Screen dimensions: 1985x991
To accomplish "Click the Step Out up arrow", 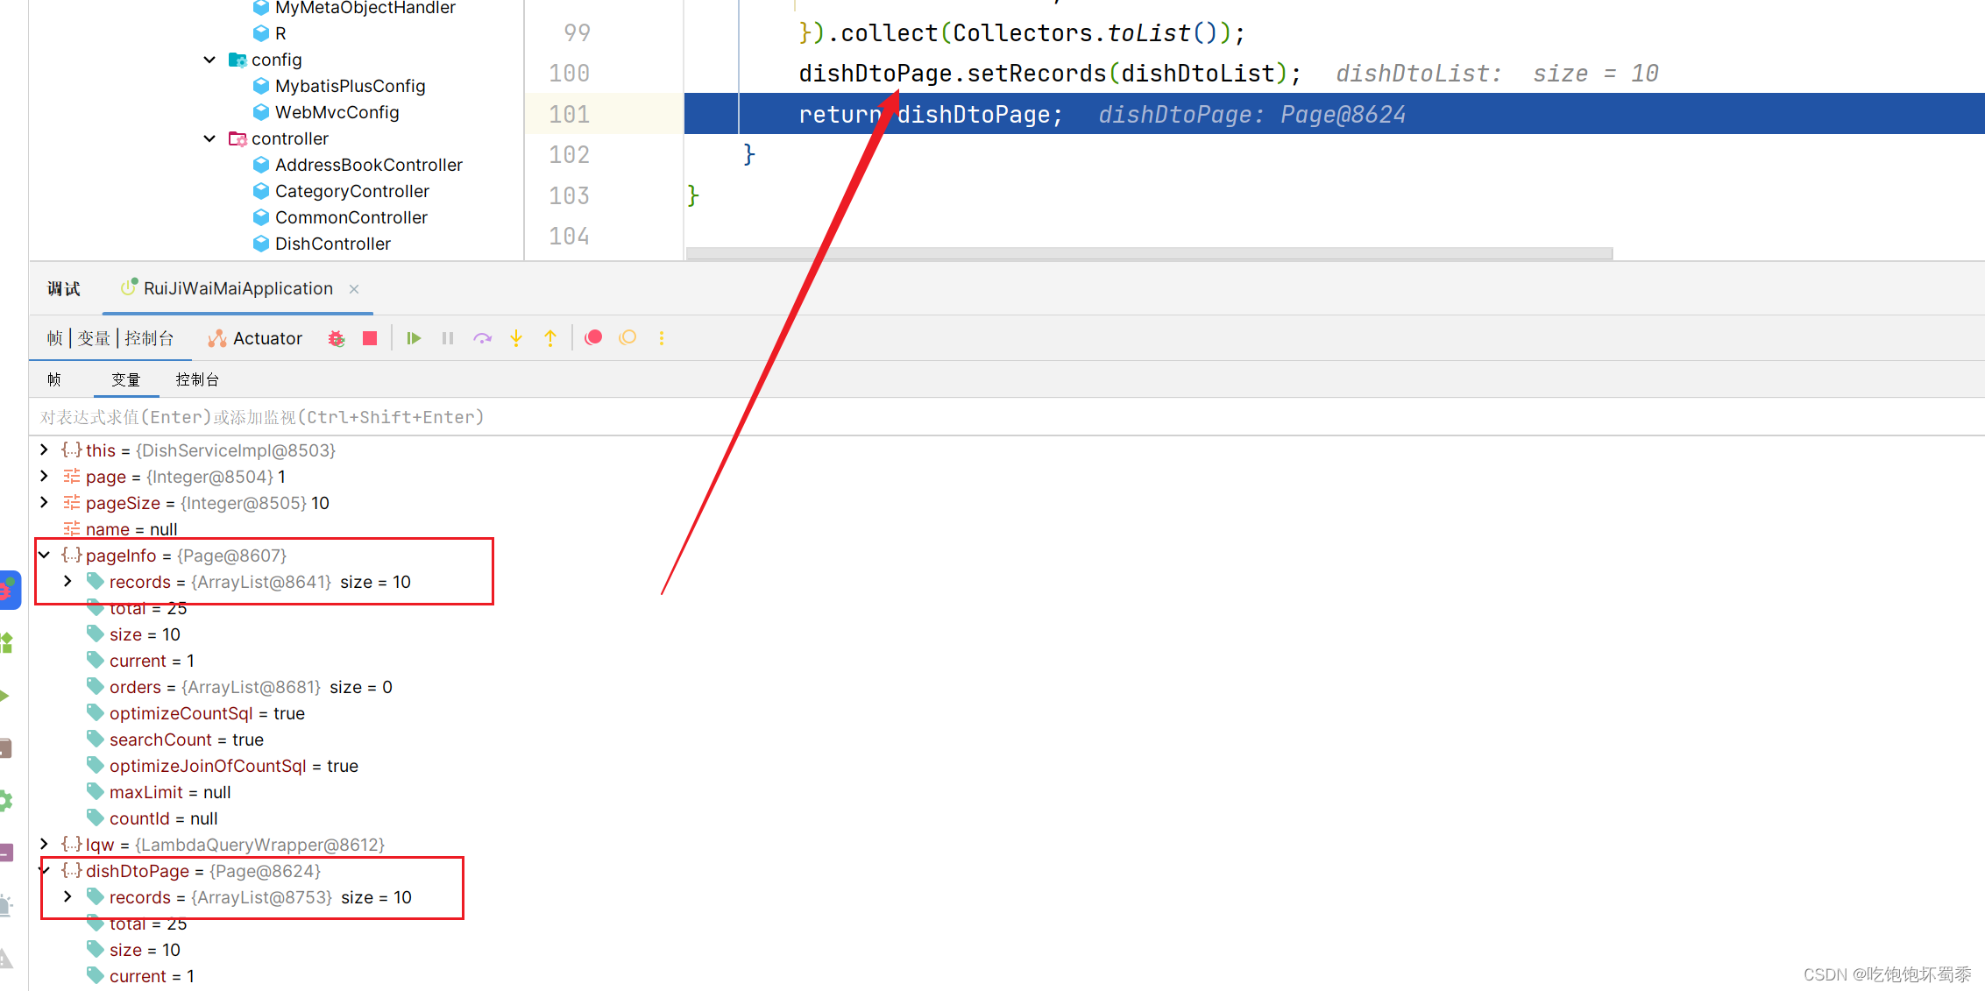I will [x=550, y=338].
